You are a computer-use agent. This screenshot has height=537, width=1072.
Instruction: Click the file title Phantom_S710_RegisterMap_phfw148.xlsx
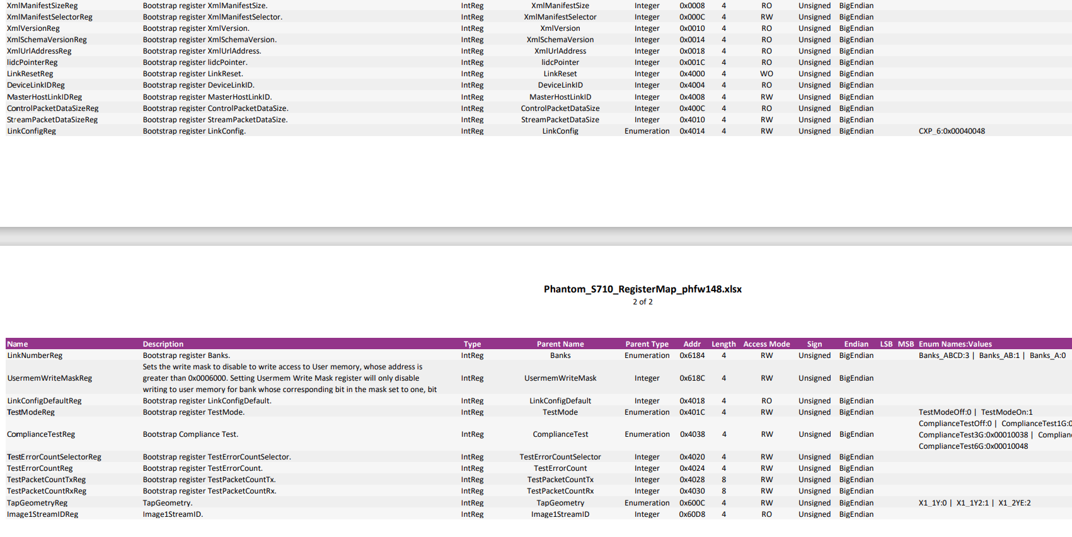tap(643, 289)
